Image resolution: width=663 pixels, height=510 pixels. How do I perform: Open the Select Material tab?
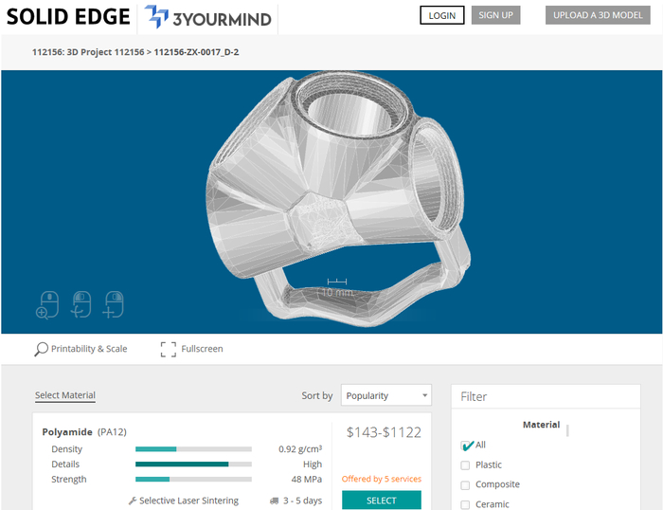pyautogui.click(x=65, y=395)
